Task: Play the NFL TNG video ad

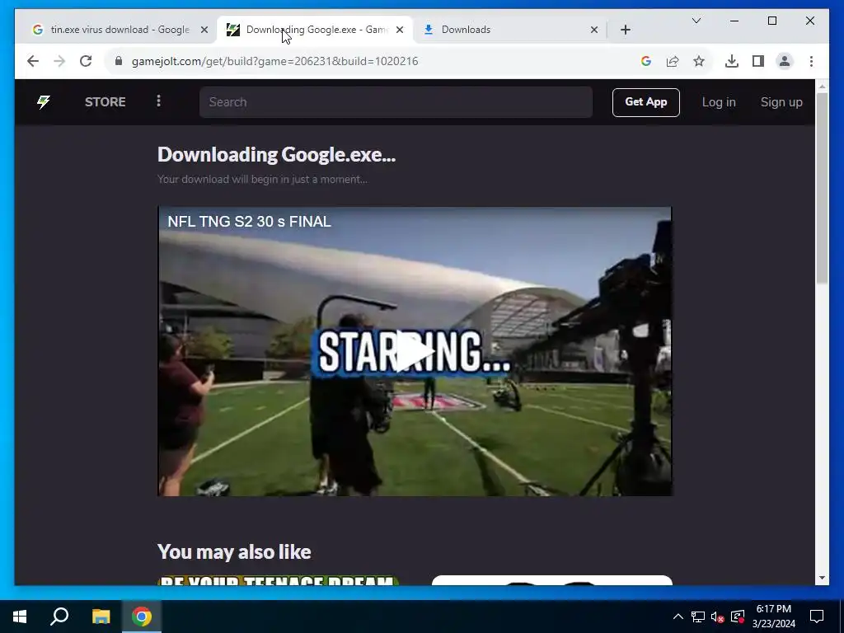Action: point(415,351)
